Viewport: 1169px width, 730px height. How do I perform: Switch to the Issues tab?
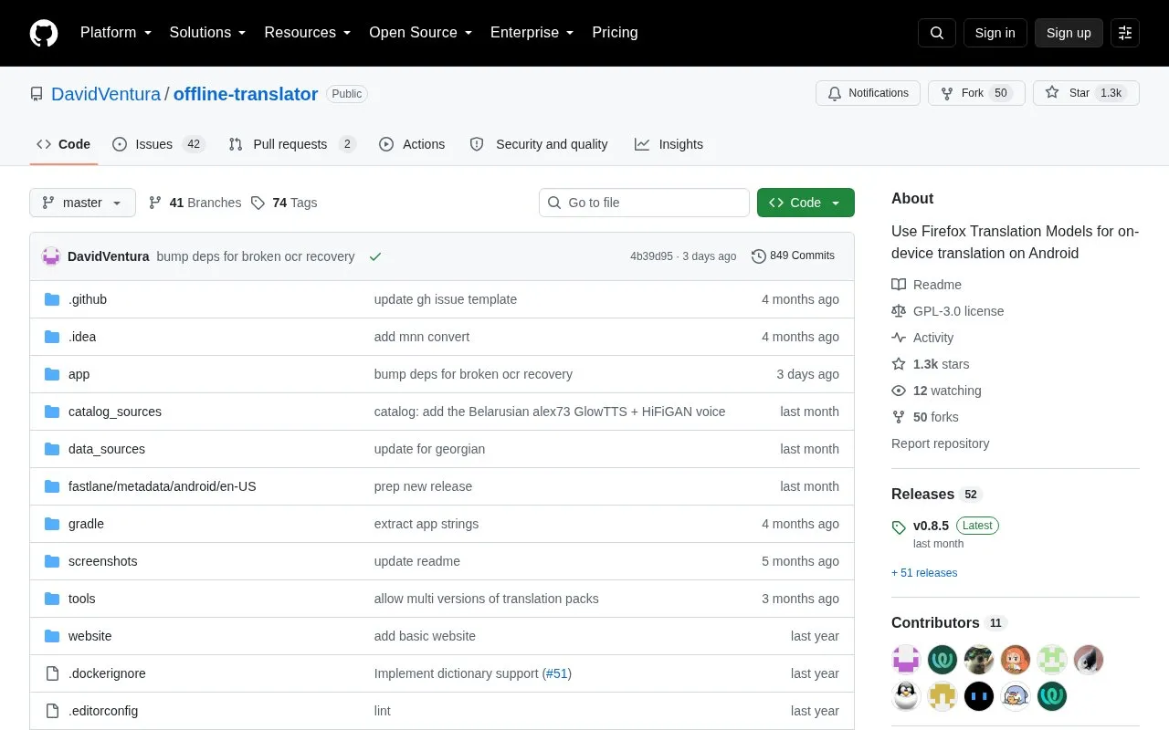158,144
